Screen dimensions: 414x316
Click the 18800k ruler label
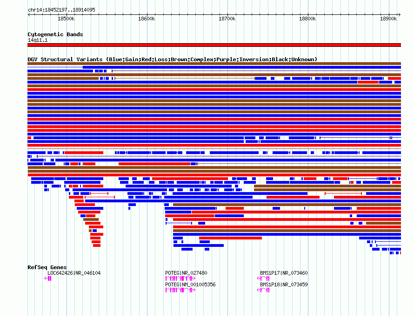click(x=307, y=19)
